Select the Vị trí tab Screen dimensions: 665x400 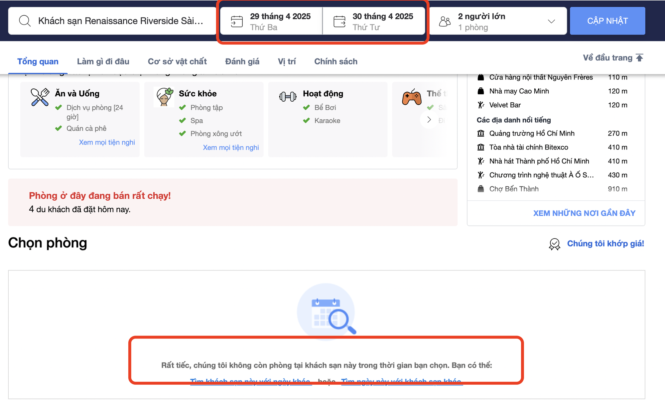(x=287, y=61)
